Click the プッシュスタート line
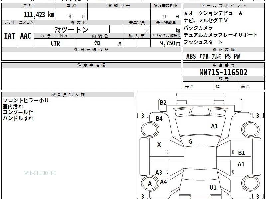The width and height of the screenshot is (266, 199). [203, 42]
